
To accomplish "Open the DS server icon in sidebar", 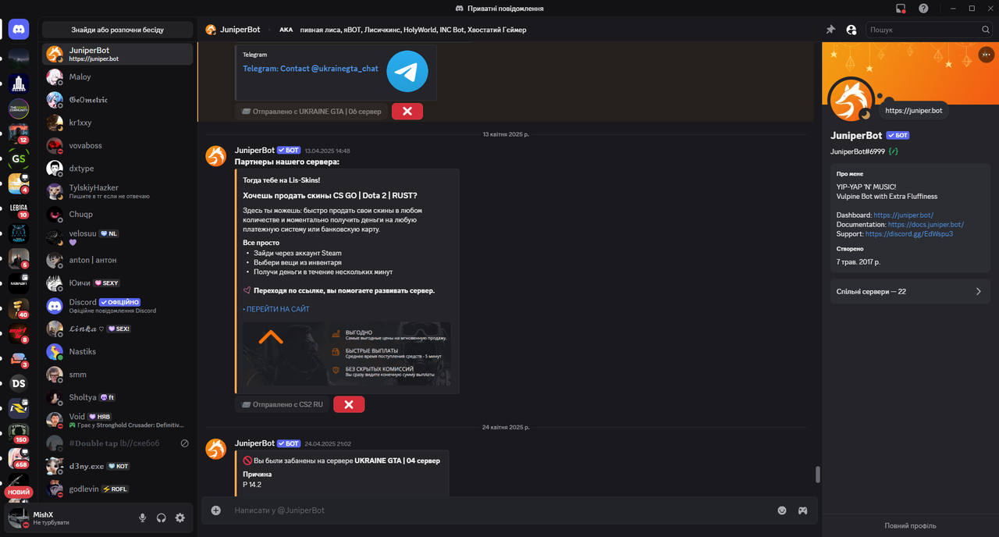I will pos(19,383).
